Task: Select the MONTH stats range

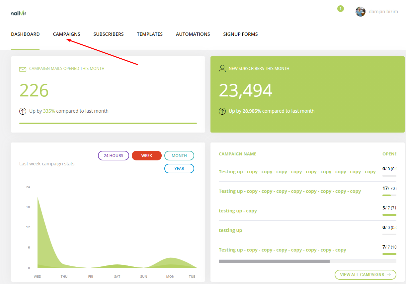Action: click(x=179, y=156)
